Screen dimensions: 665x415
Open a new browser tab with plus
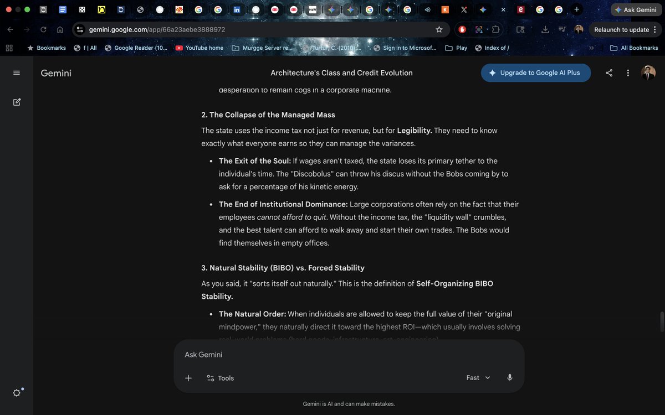(x=577, y=9)
